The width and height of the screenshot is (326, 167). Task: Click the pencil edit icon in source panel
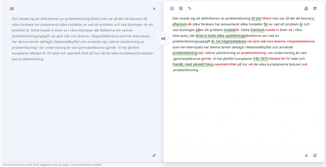pyautogui.click(x=154, y=155)
